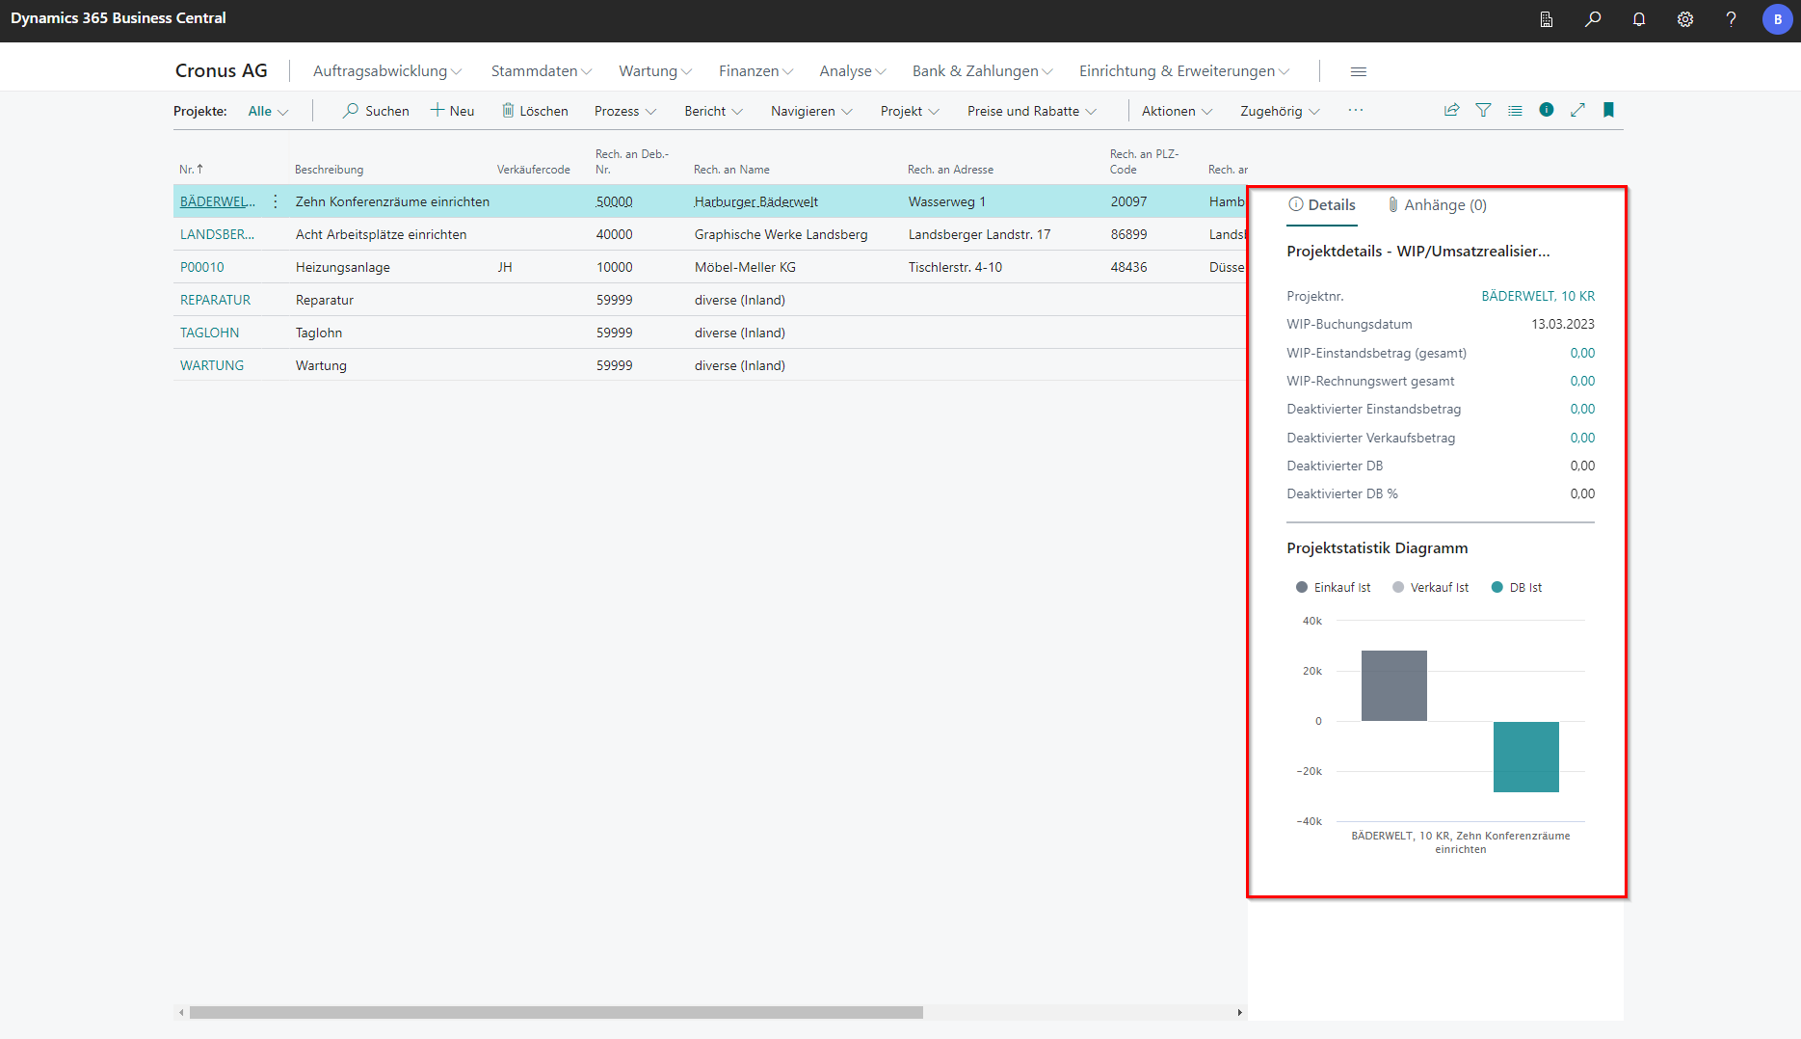Screen dimensions: 1801x1039
Task: Open the Navigieren menu
Action: (x=810, y=111)
